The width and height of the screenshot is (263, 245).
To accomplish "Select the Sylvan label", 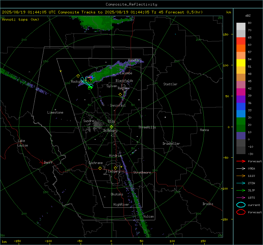I will pyautogui.click(x=112, y=86).
